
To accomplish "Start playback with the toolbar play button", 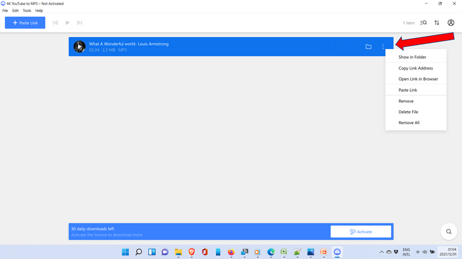I will tap(67, 23).
